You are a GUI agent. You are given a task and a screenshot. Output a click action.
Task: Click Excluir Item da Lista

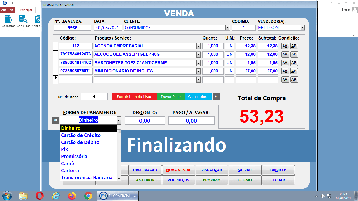(134, 96)
